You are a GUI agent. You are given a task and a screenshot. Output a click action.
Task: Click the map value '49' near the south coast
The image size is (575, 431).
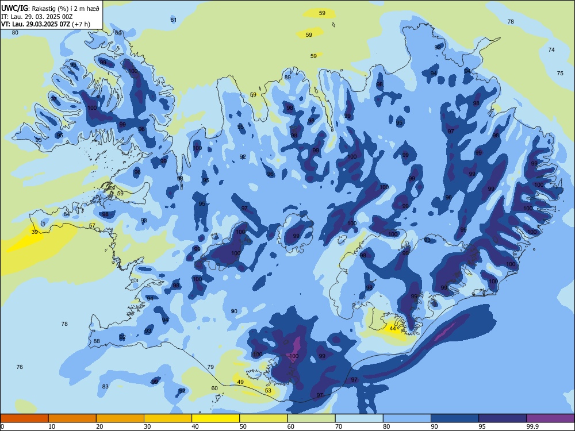tap(240, 382)
